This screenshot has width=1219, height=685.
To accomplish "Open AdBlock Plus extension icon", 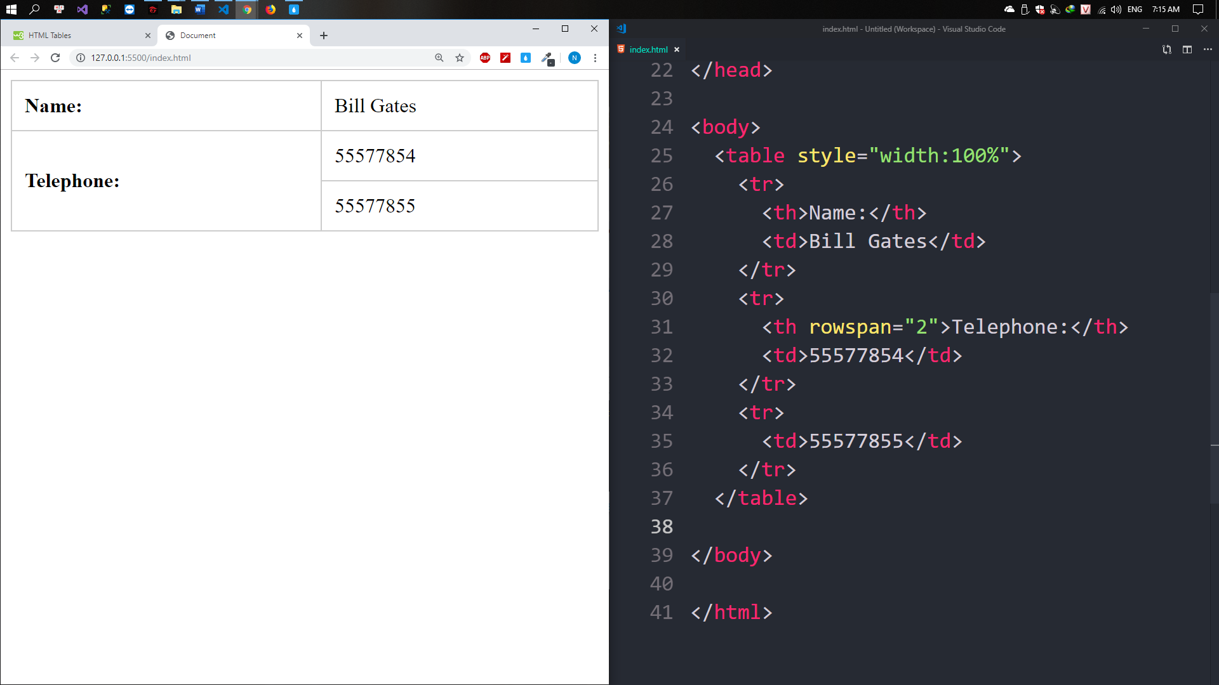I will pos(485,58).
